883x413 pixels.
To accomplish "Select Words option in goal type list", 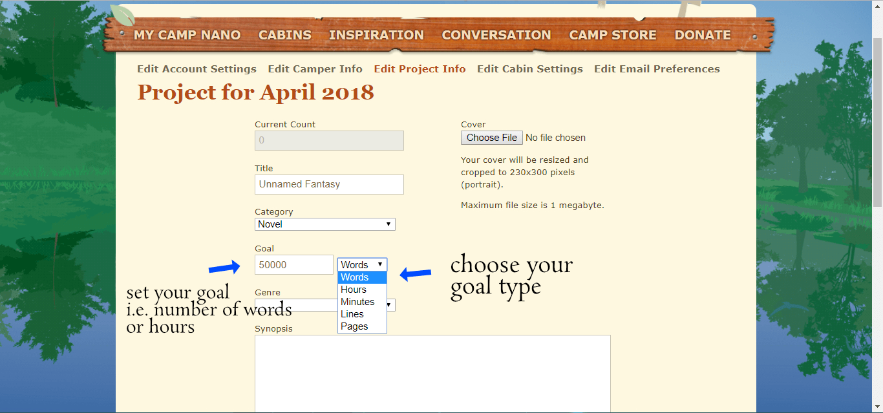I will 362,277.
